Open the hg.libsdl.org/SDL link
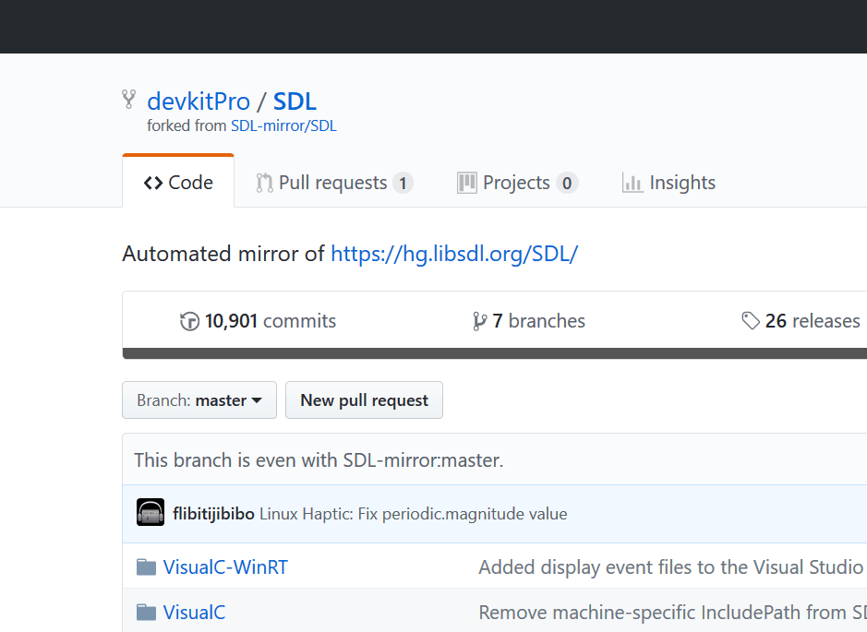This screenshot has height=632, width=867. [x=454, y=254]
